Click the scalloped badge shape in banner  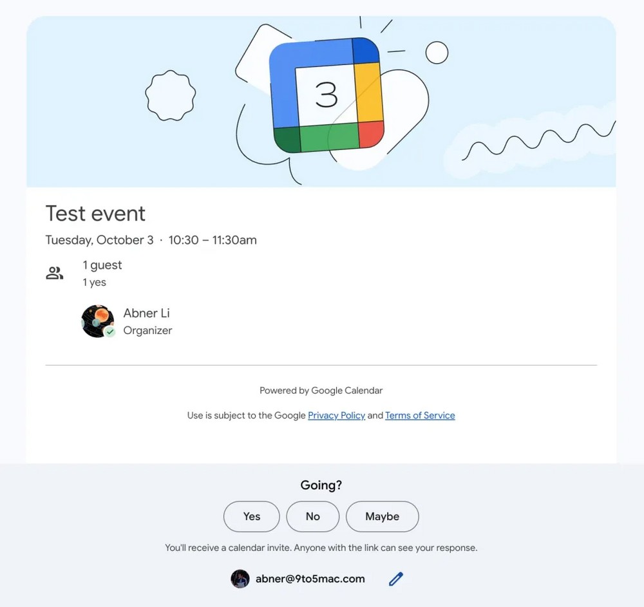point(171,95)
